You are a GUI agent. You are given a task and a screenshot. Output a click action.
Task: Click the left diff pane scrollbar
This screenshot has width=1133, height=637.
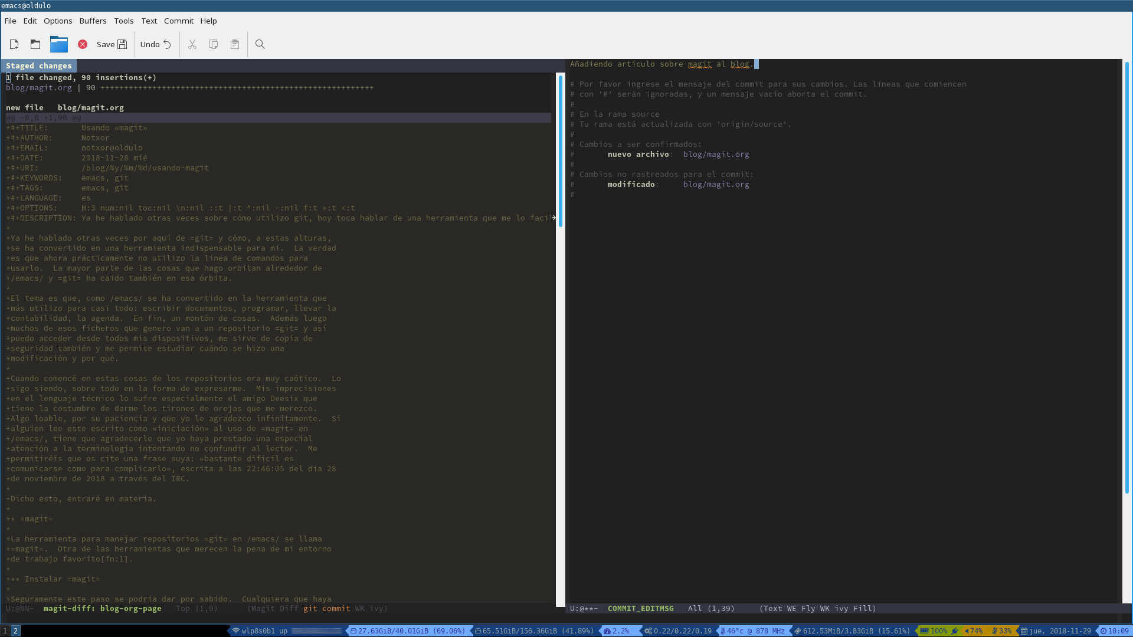(x=560, y=339)
